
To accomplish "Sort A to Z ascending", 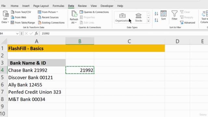I will click(x=156, y=14).
